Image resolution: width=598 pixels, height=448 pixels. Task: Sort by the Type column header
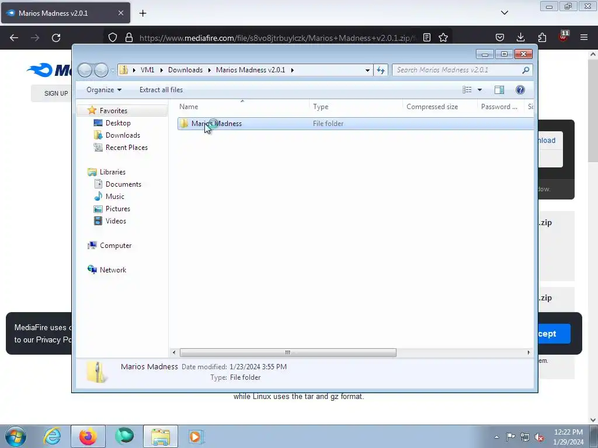pyautogui.click(x=356, y=107)
